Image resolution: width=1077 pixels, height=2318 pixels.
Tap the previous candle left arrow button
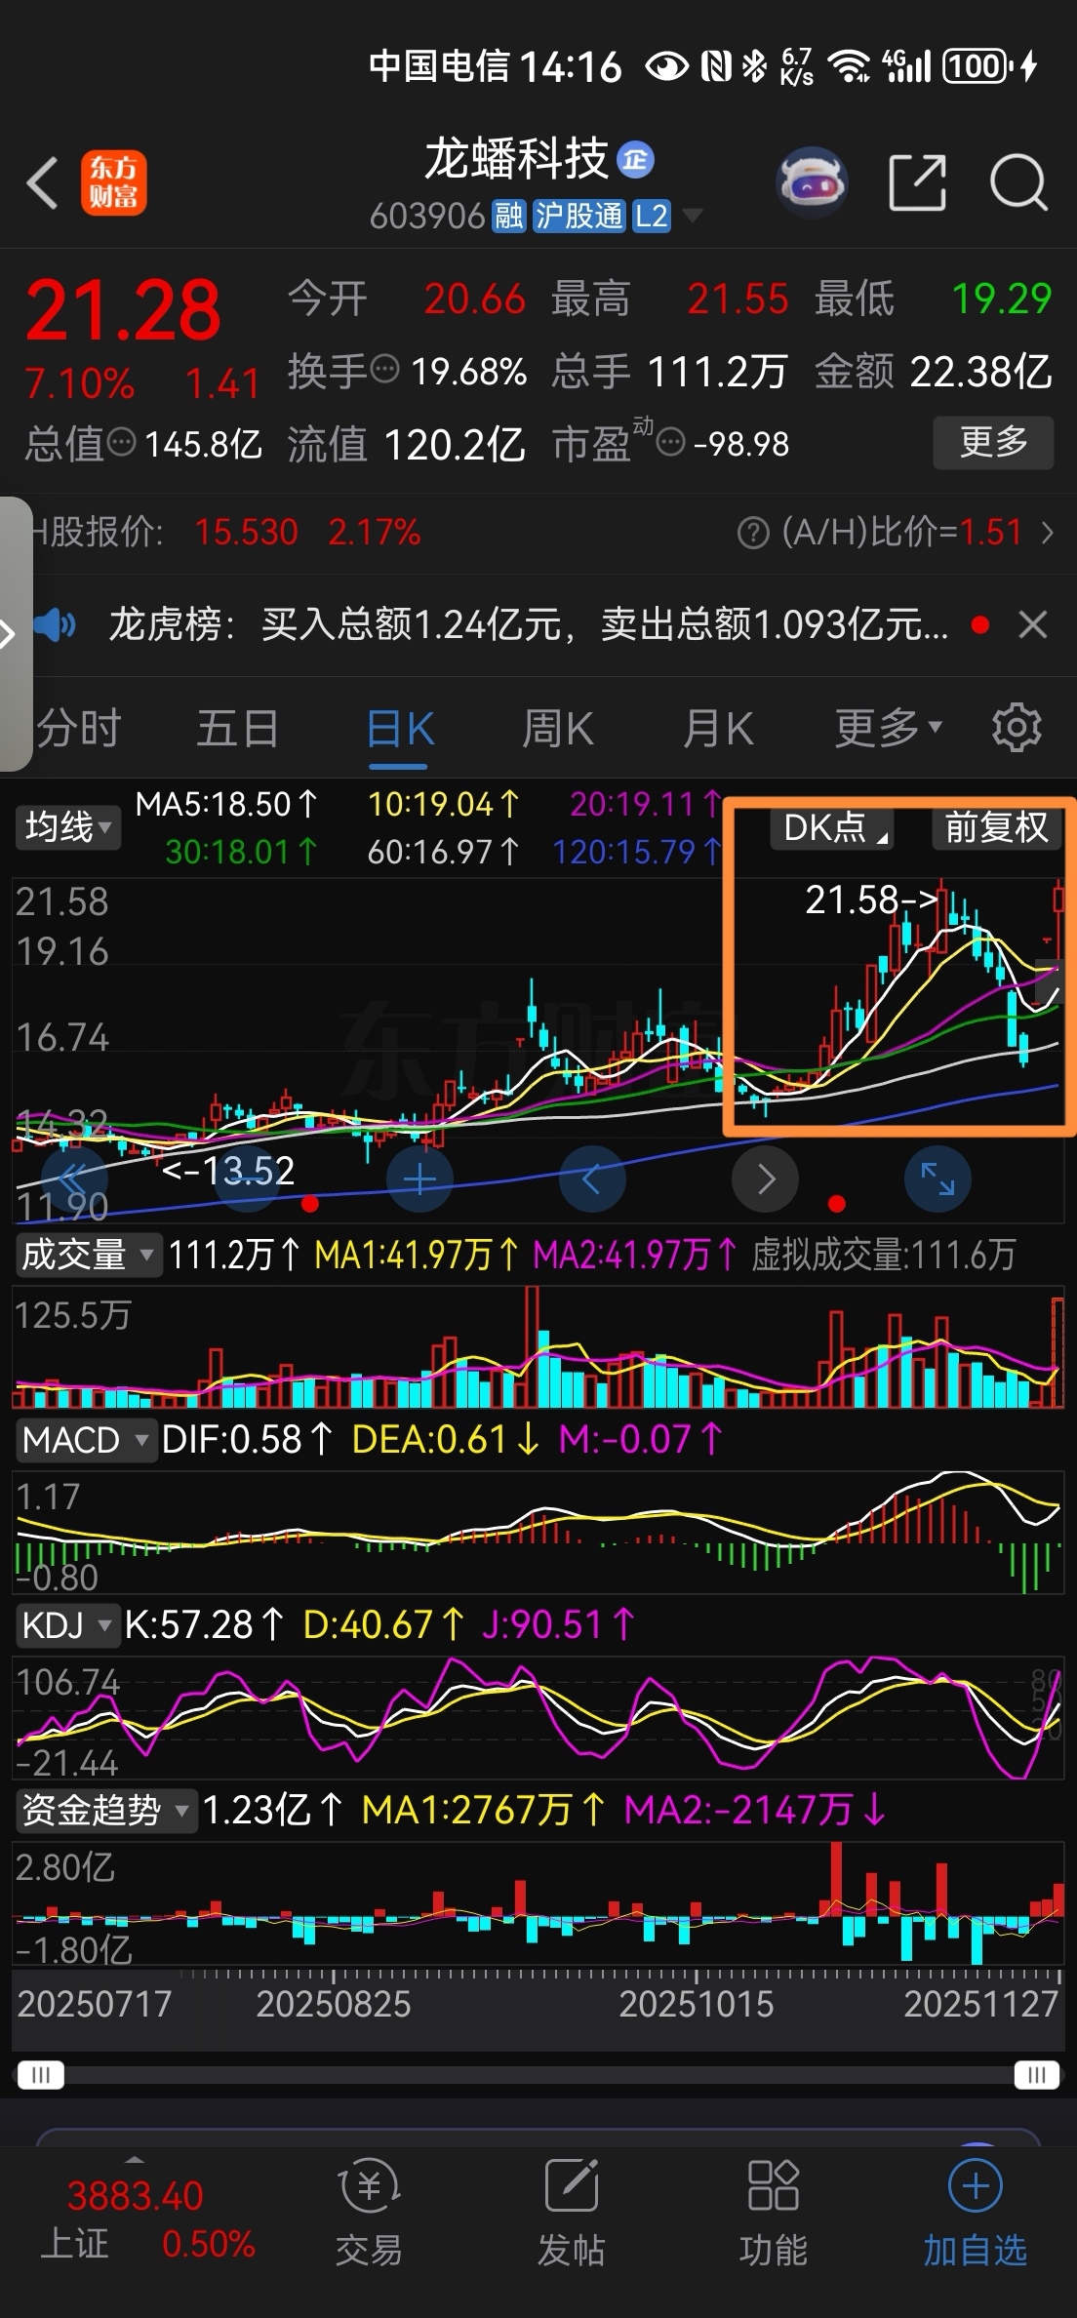tap(592, 1179)
